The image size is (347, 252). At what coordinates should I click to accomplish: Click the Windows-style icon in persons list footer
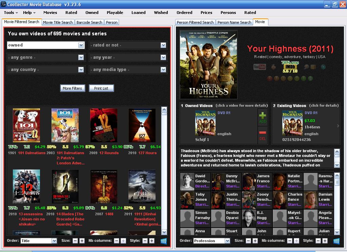pos(336,241)
